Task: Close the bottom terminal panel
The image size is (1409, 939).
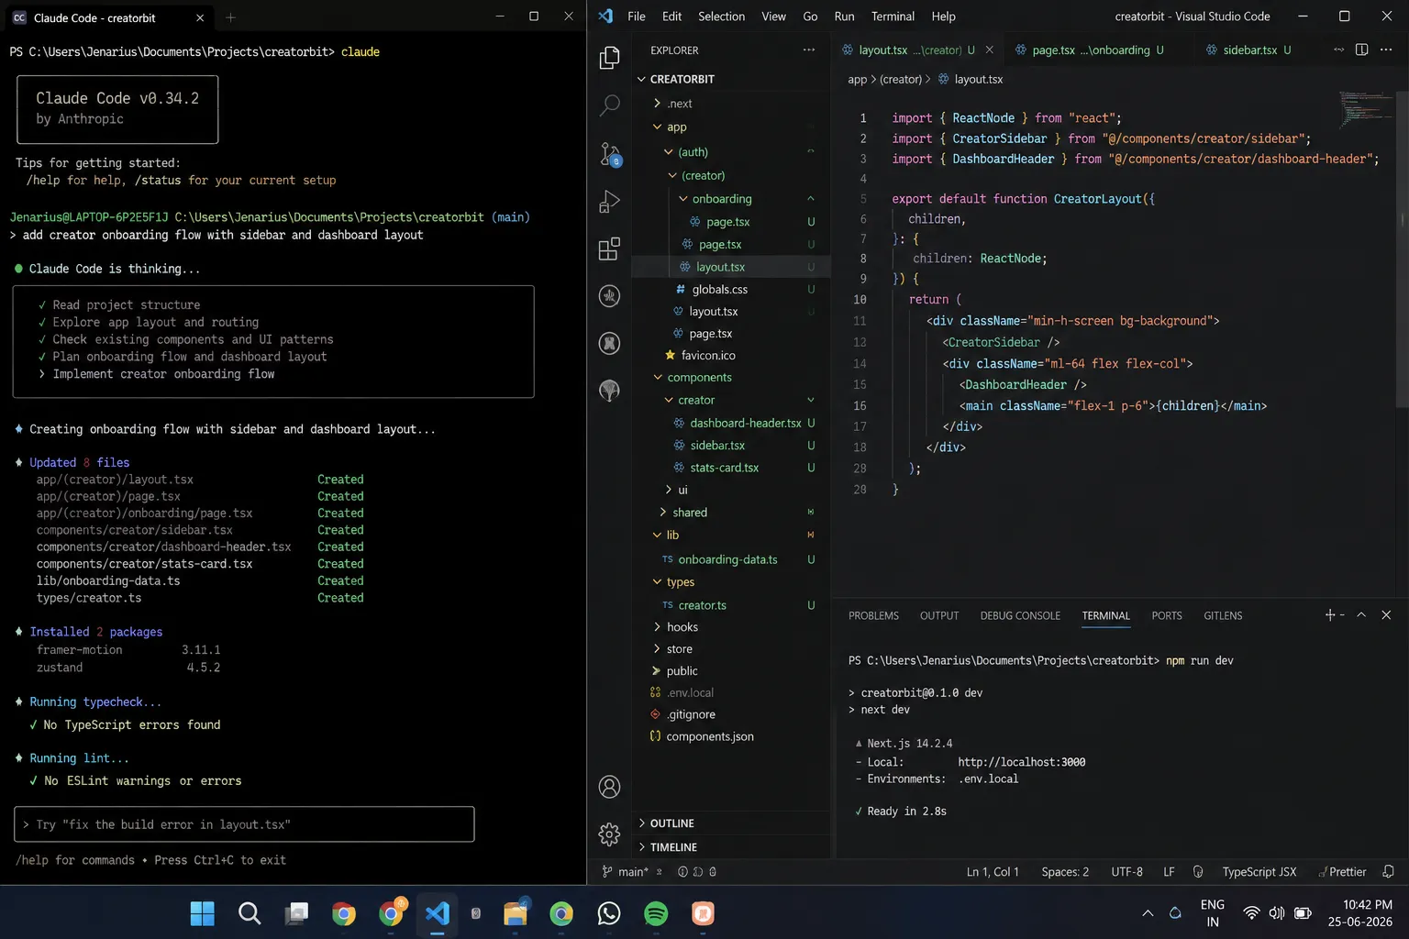Action: click(1386, 615)
